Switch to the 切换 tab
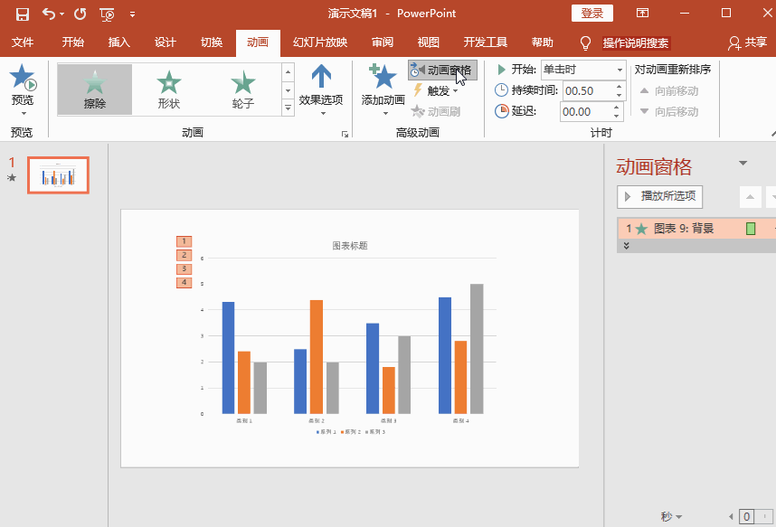The width and height of the screenshot is (776, 527). pos(212,42)
